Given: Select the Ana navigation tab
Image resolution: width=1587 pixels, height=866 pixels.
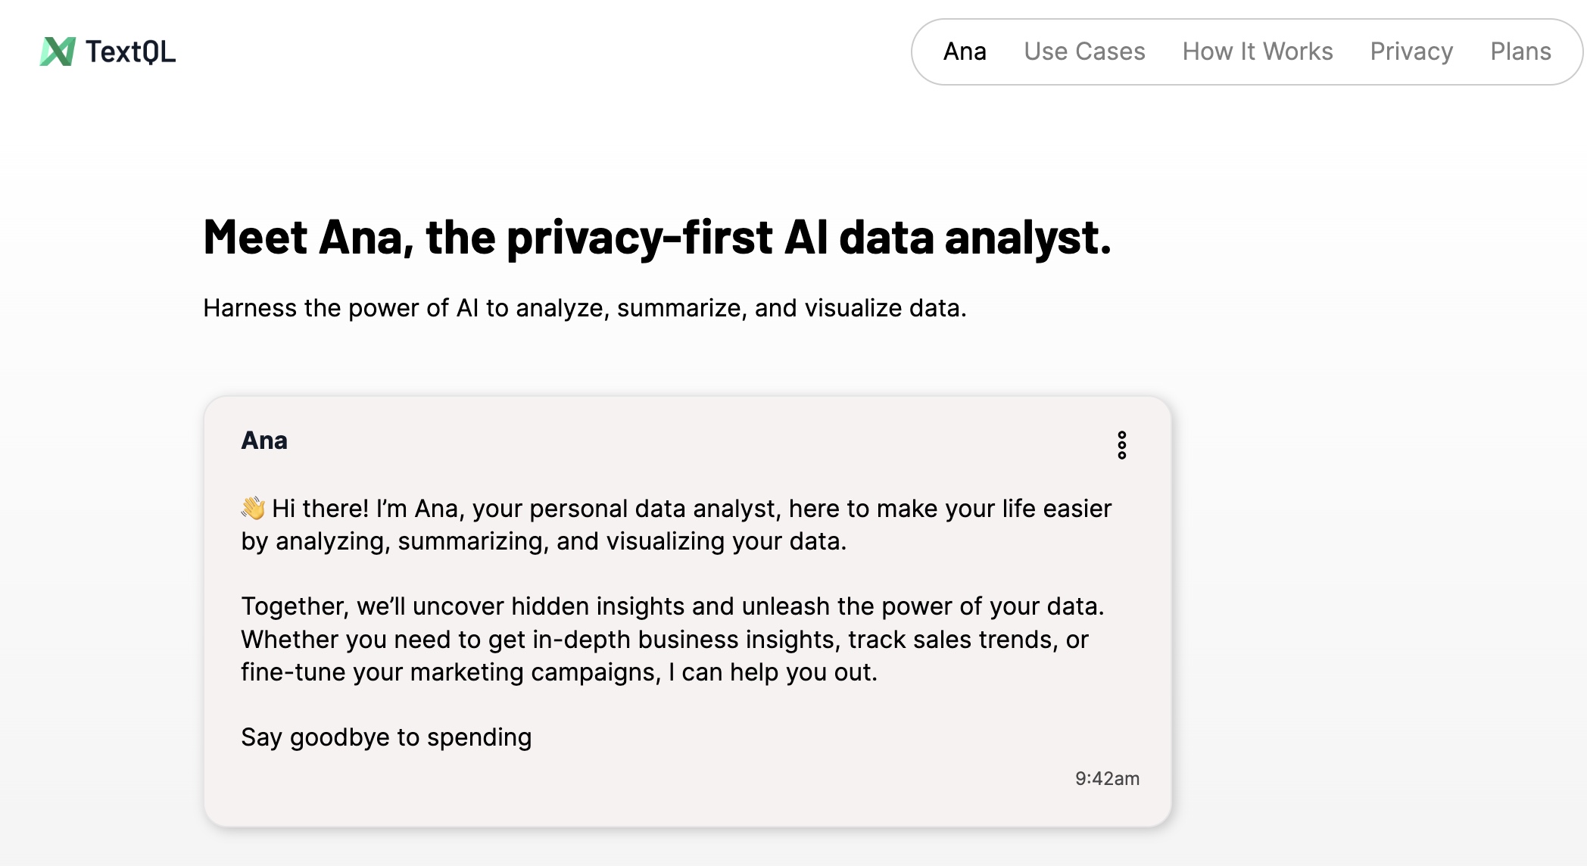Looking at the screenshot, I should click(965, 51).
